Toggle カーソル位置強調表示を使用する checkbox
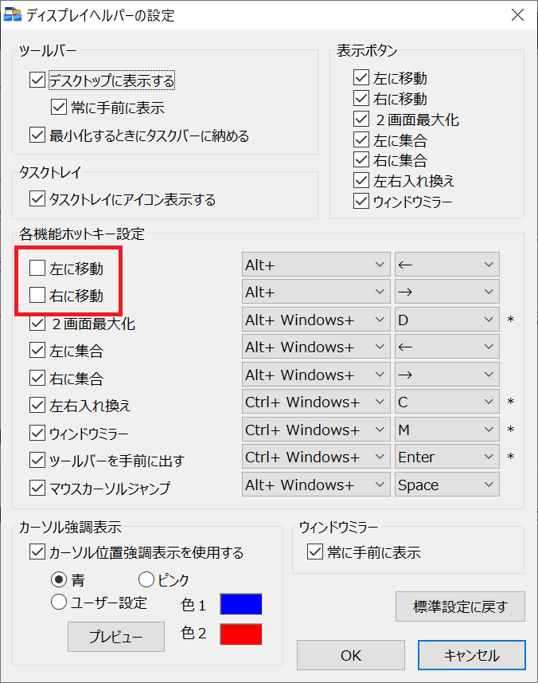Viewport: 538px width, 683px height. coord(37,552)
